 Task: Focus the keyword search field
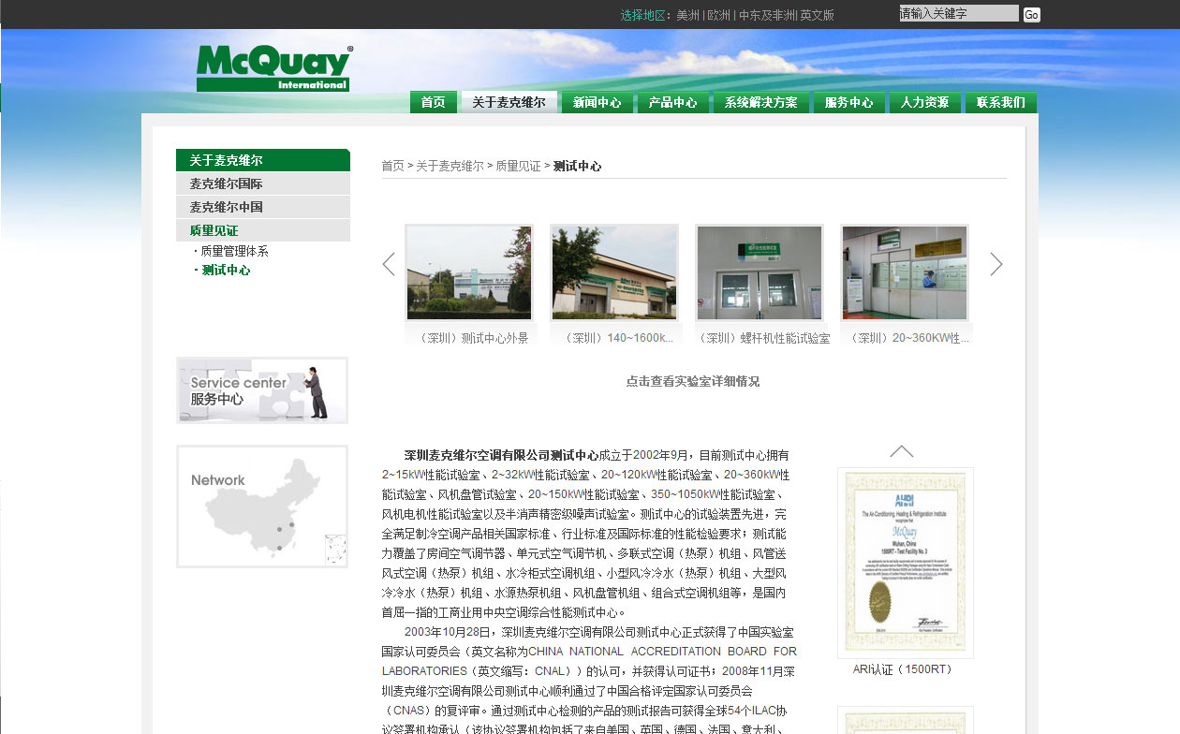[x=959, y=13]
